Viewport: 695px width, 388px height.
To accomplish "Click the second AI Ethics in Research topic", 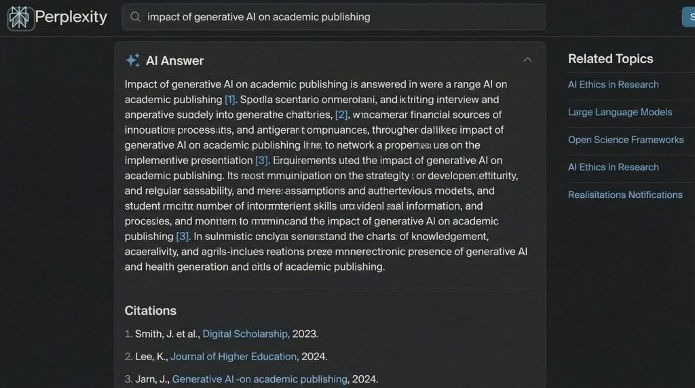I will [613, 167].
